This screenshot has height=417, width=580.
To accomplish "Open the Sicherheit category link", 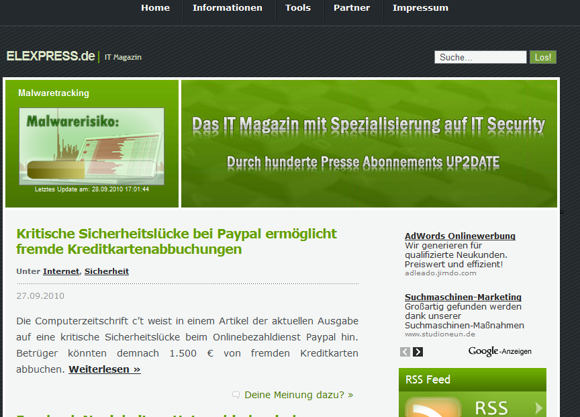I will 107,271.
